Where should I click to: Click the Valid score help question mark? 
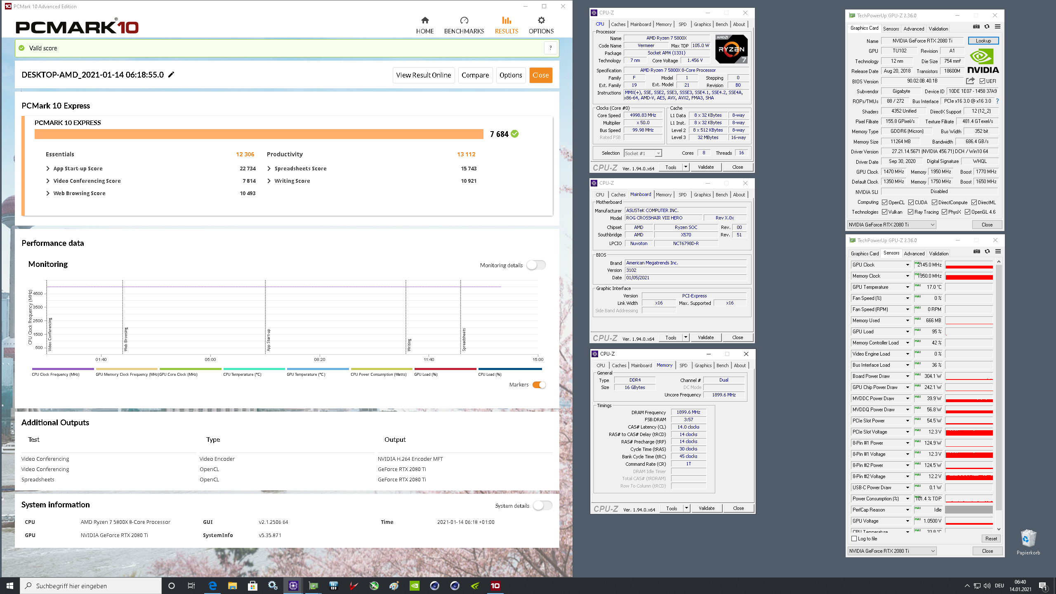550,48
